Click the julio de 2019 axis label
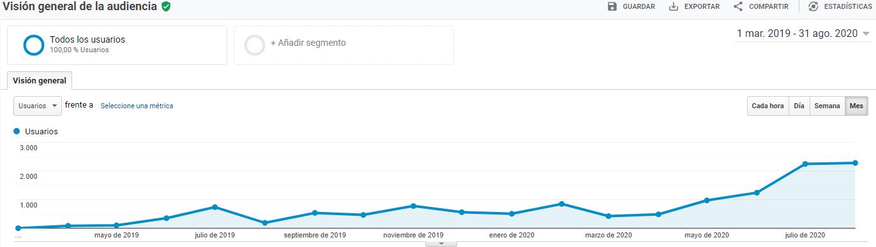This screenshot has height=247, width=876. tap(215, 235)
